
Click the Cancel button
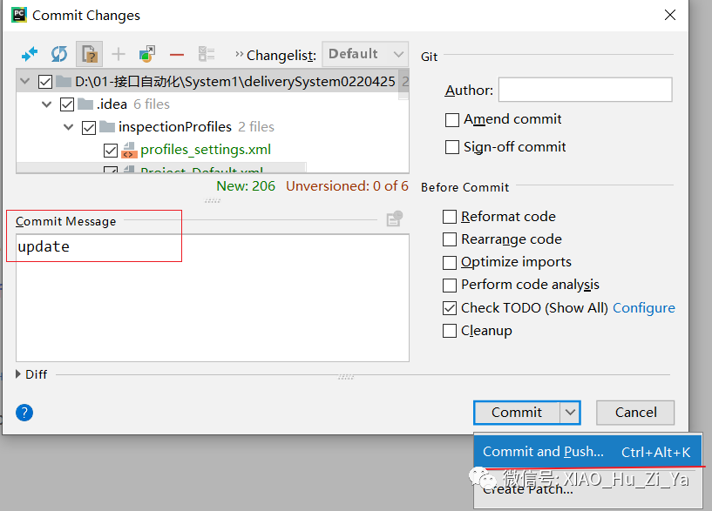[635, 413]
